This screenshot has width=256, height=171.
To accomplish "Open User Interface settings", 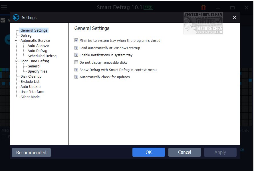I will coord(32,92).
